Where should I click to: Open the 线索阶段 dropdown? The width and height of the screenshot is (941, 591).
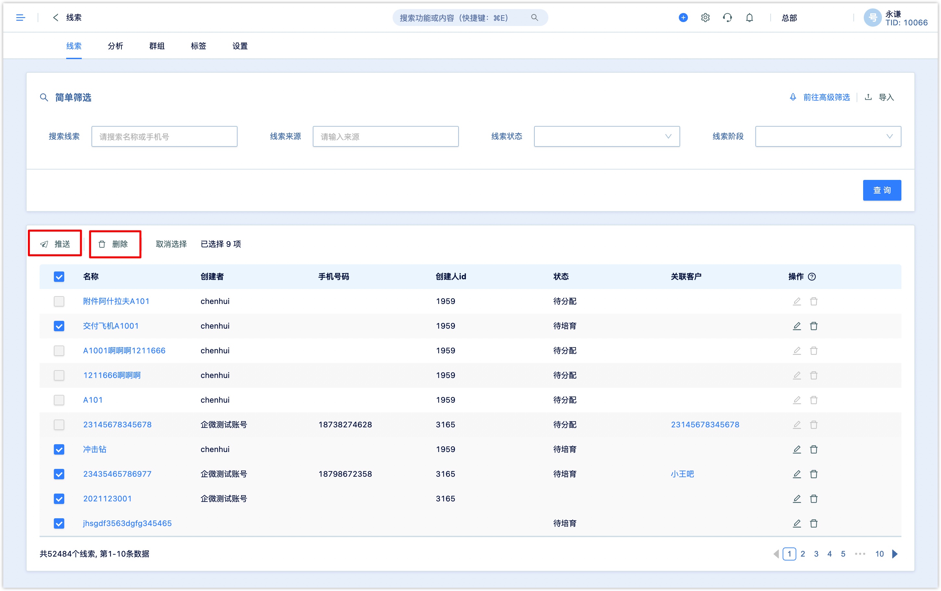click(x=828, y=136)
